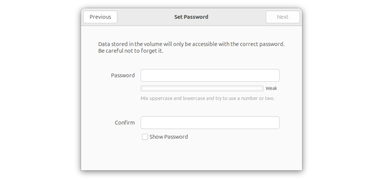Enable the Show Password checkbox
Screen dimensions: 383x181
click(145, 137)
